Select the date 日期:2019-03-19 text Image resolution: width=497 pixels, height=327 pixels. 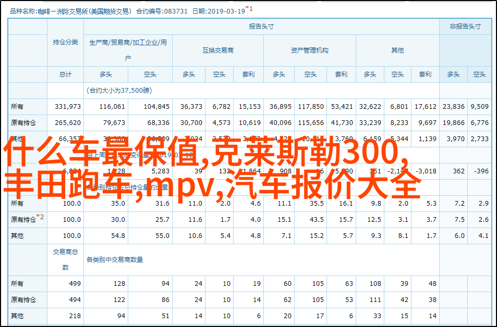pos(219,11)
